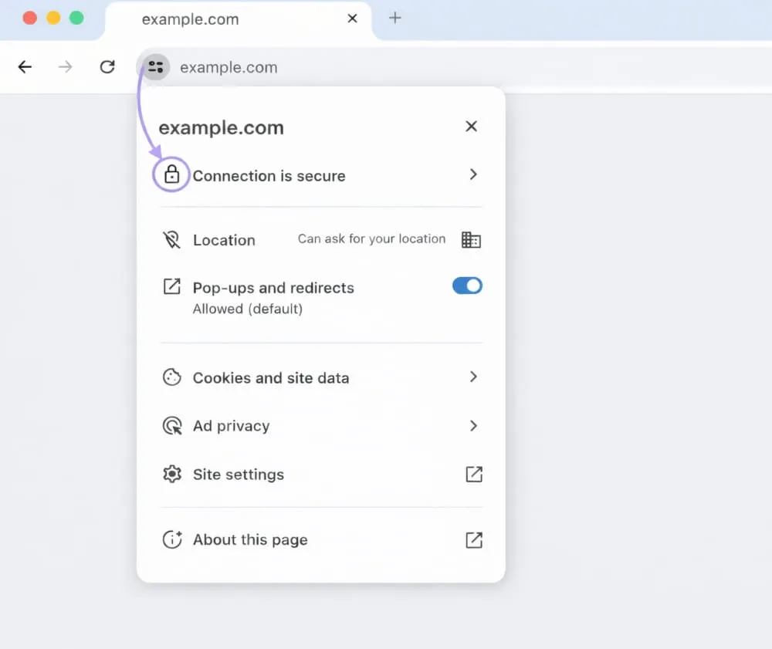The width and height of the screenshot is (772, 649).
Task: Click 'Allowed (default)' status text
Action: pos(248,309)
